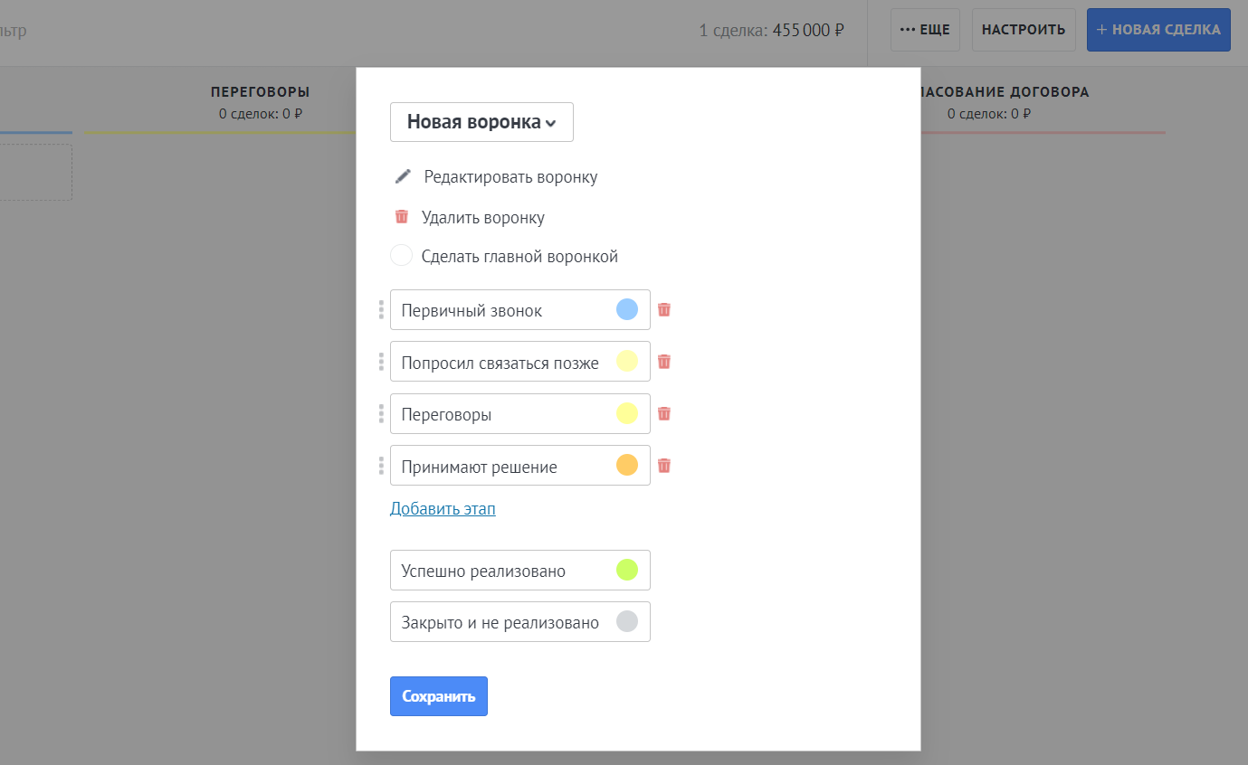Select the Сделать главной воронкой radio button
This screenshot has width=1248, height=765.
click(401, 256)
